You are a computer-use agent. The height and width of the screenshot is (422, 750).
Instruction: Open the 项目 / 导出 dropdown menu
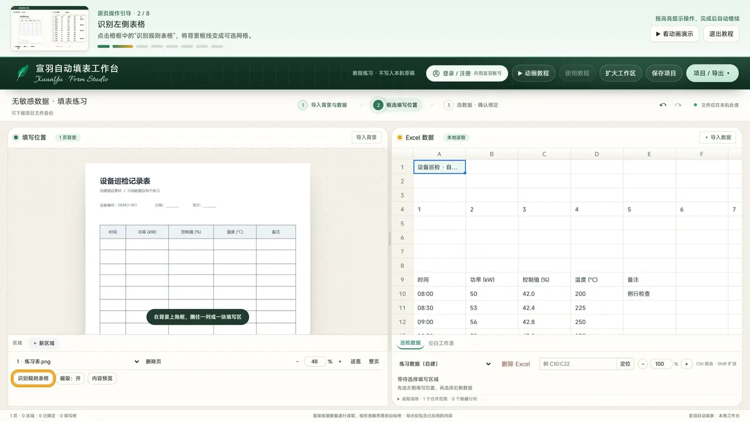[x=712, y=73]
